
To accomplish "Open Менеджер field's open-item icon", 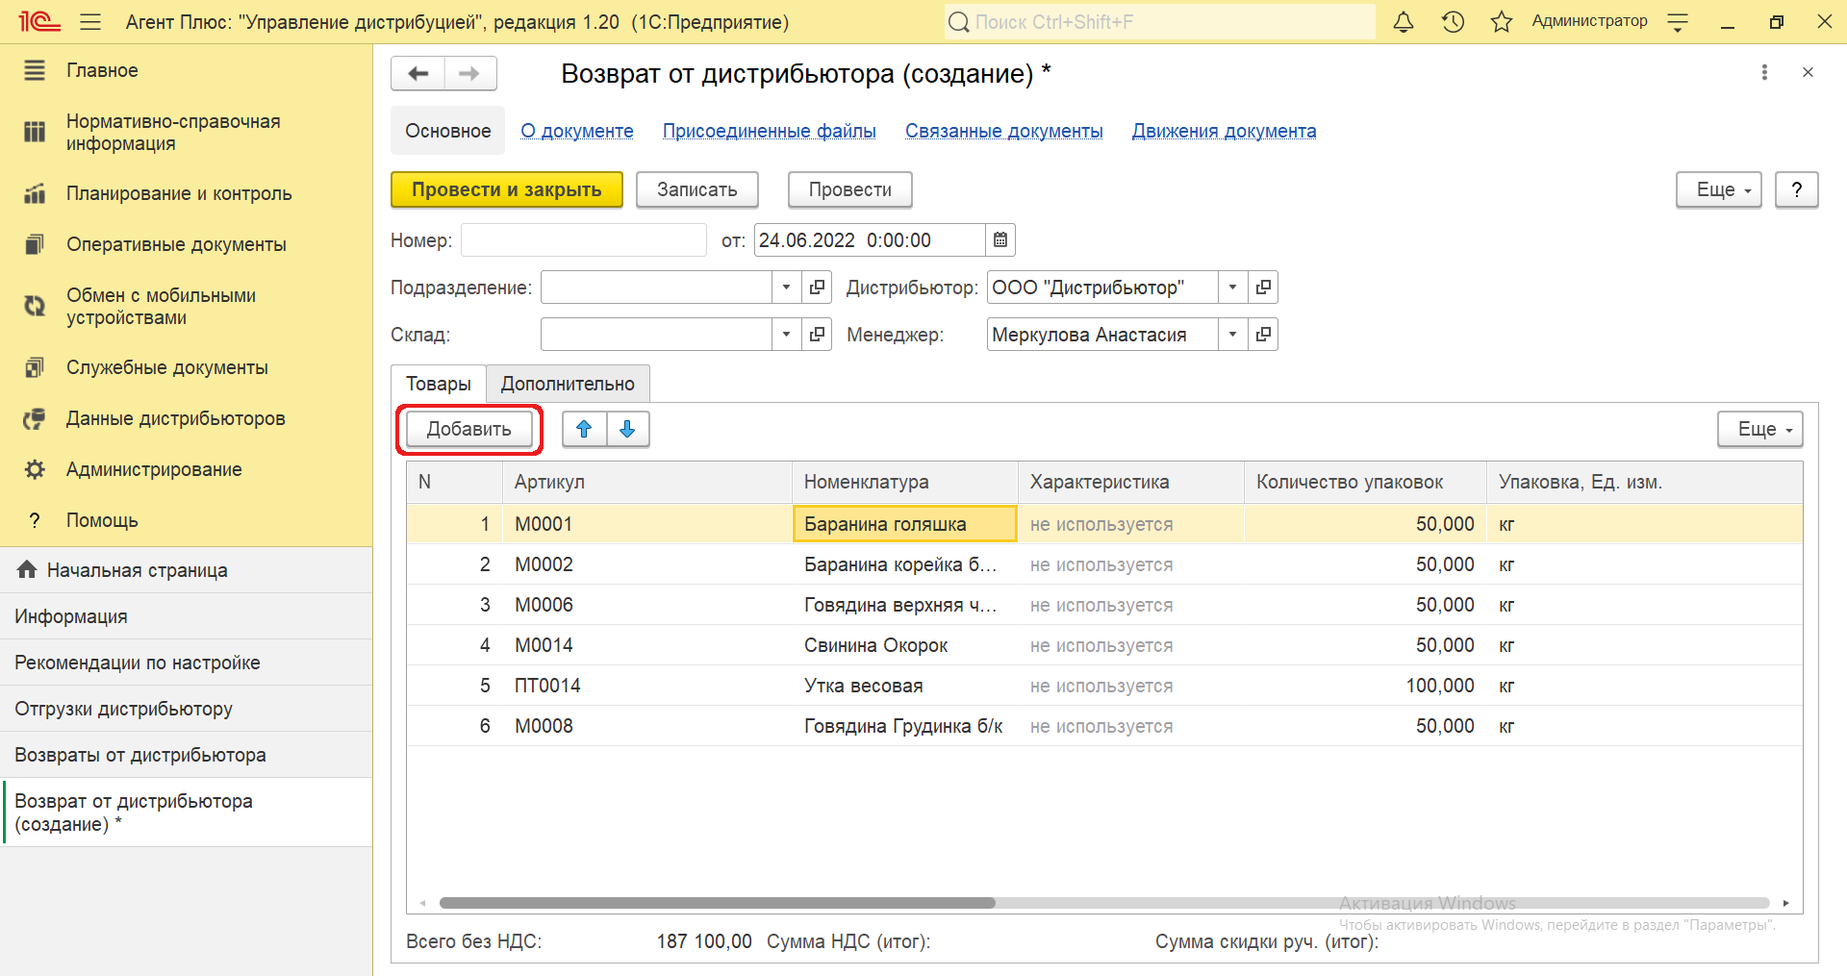I will [1263, 335].
